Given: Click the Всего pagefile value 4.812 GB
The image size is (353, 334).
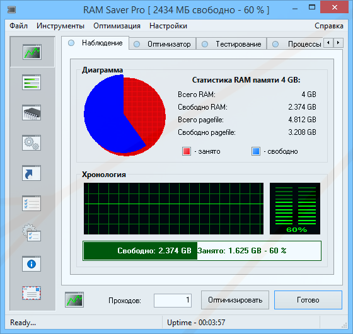Looking at the screenshot, I should [302, 120].
